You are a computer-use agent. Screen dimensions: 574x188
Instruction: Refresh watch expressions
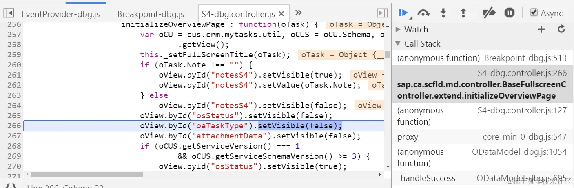(x=561, y=29)
